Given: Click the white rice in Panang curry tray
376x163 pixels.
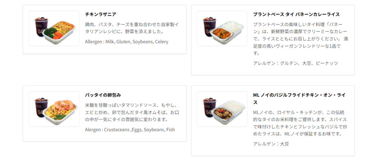Looking at the screenshot, I should (231, 27).
